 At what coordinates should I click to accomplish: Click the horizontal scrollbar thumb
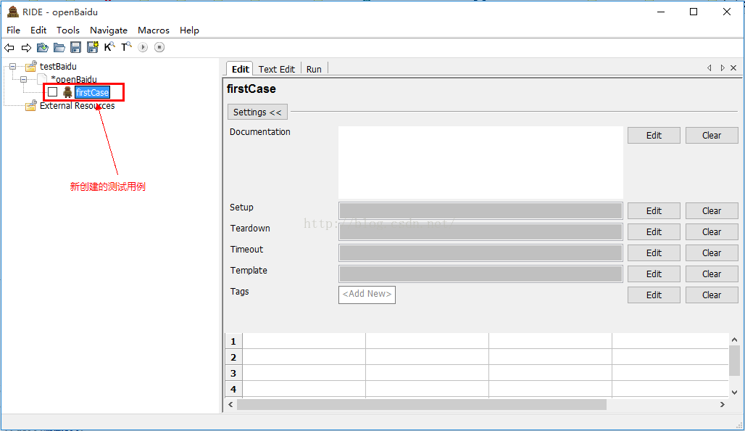pyautogui.click(x=422, y=404)
